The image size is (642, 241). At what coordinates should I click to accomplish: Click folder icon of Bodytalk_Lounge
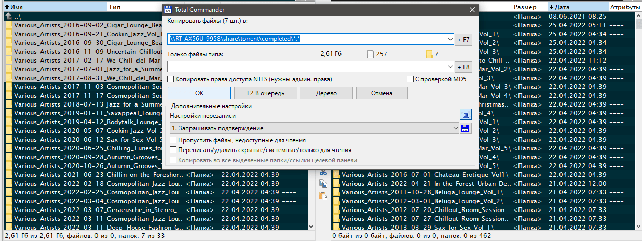(x=9, y=122)
